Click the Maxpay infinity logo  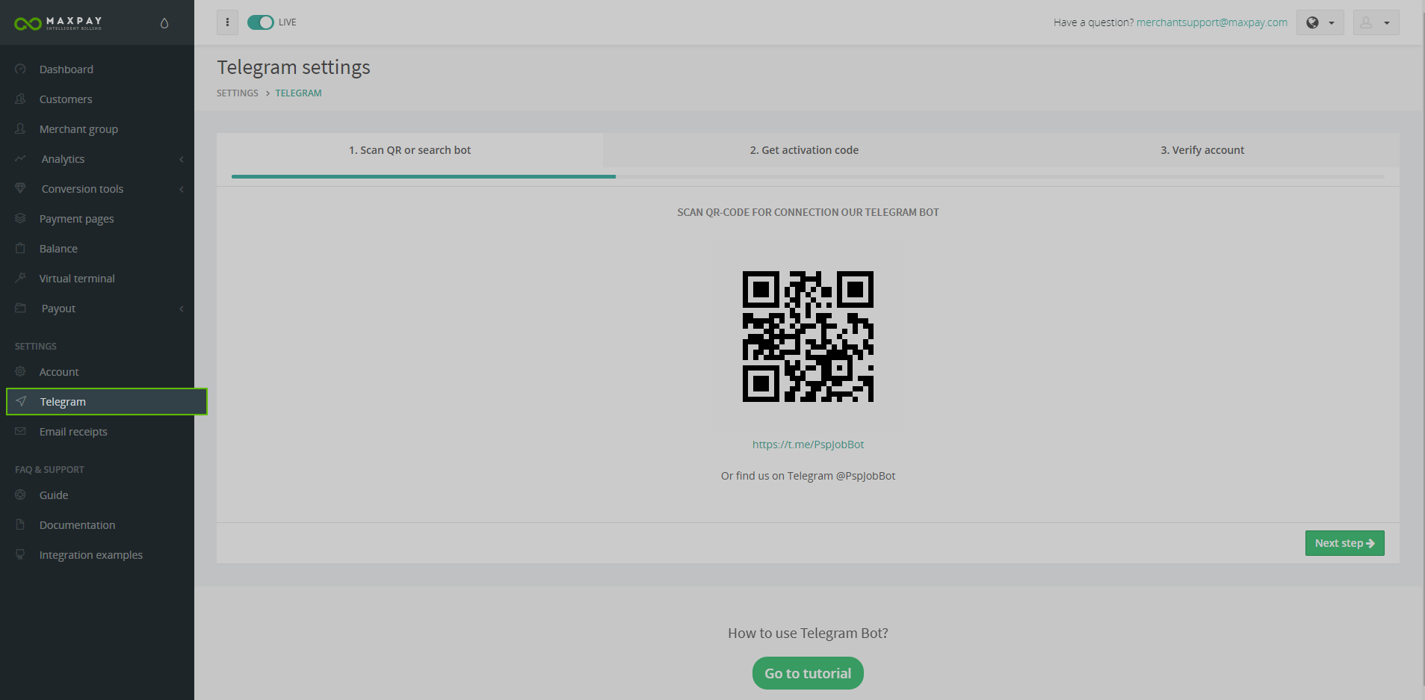(28, 24)
